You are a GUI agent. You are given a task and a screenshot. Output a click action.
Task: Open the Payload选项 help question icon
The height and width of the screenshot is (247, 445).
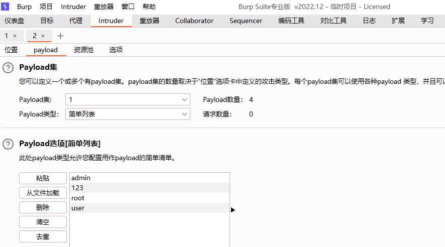tap(8, 144)
